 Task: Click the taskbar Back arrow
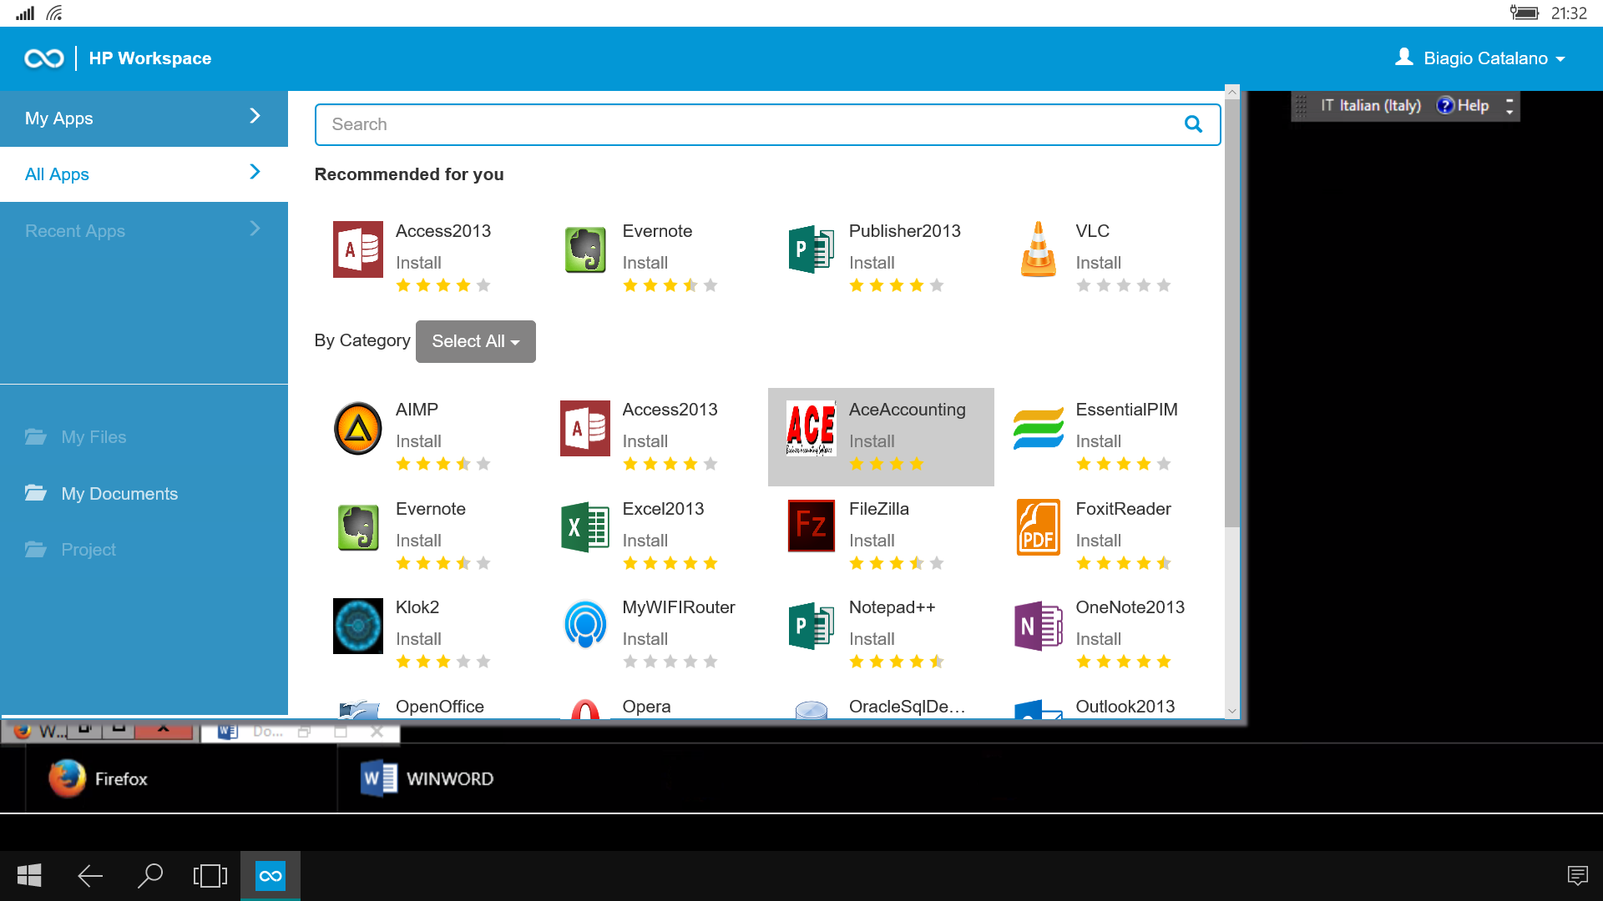(89, 875)
